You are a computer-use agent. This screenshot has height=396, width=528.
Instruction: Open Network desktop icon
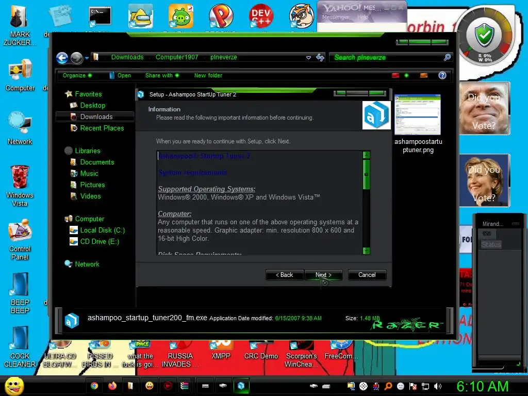click(20, 128)
